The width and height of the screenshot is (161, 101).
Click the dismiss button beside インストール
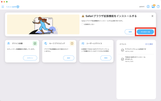(x=130, y=32)
